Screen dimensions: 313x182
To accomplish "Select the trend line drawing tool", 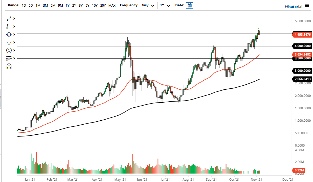I will pos(9,19).
